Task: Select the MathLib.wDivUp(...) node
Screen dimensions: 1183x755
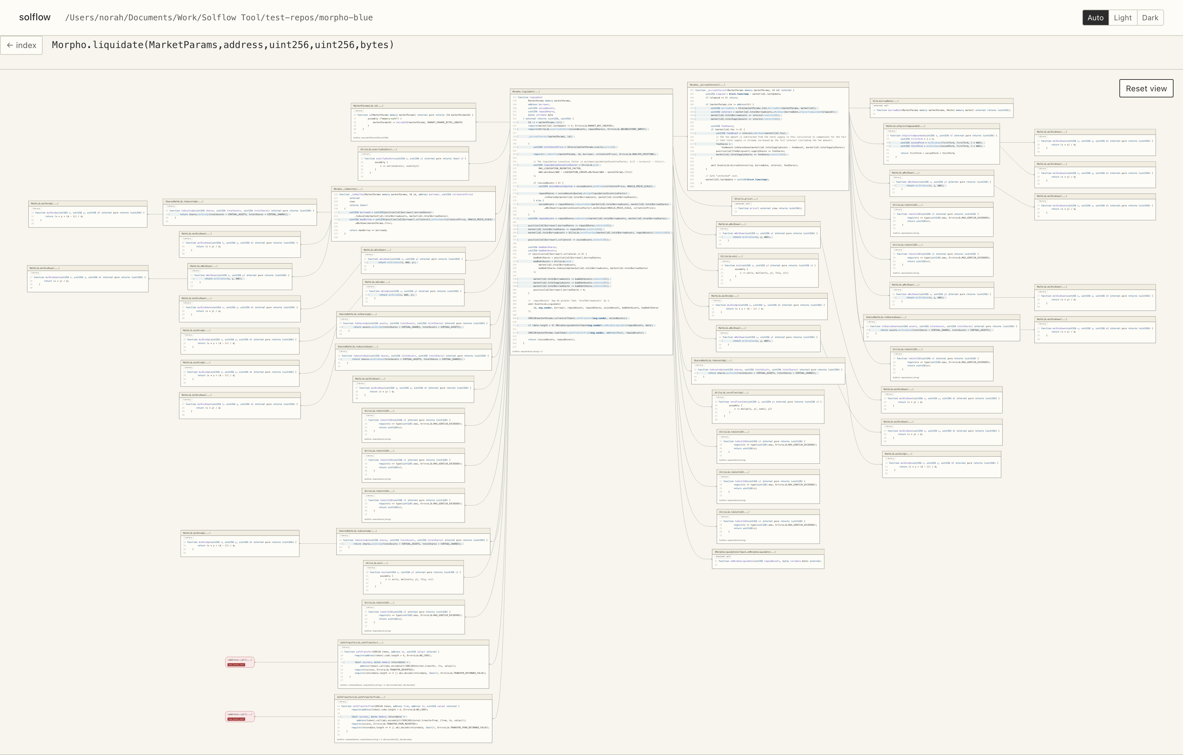Action: [413, 293]
